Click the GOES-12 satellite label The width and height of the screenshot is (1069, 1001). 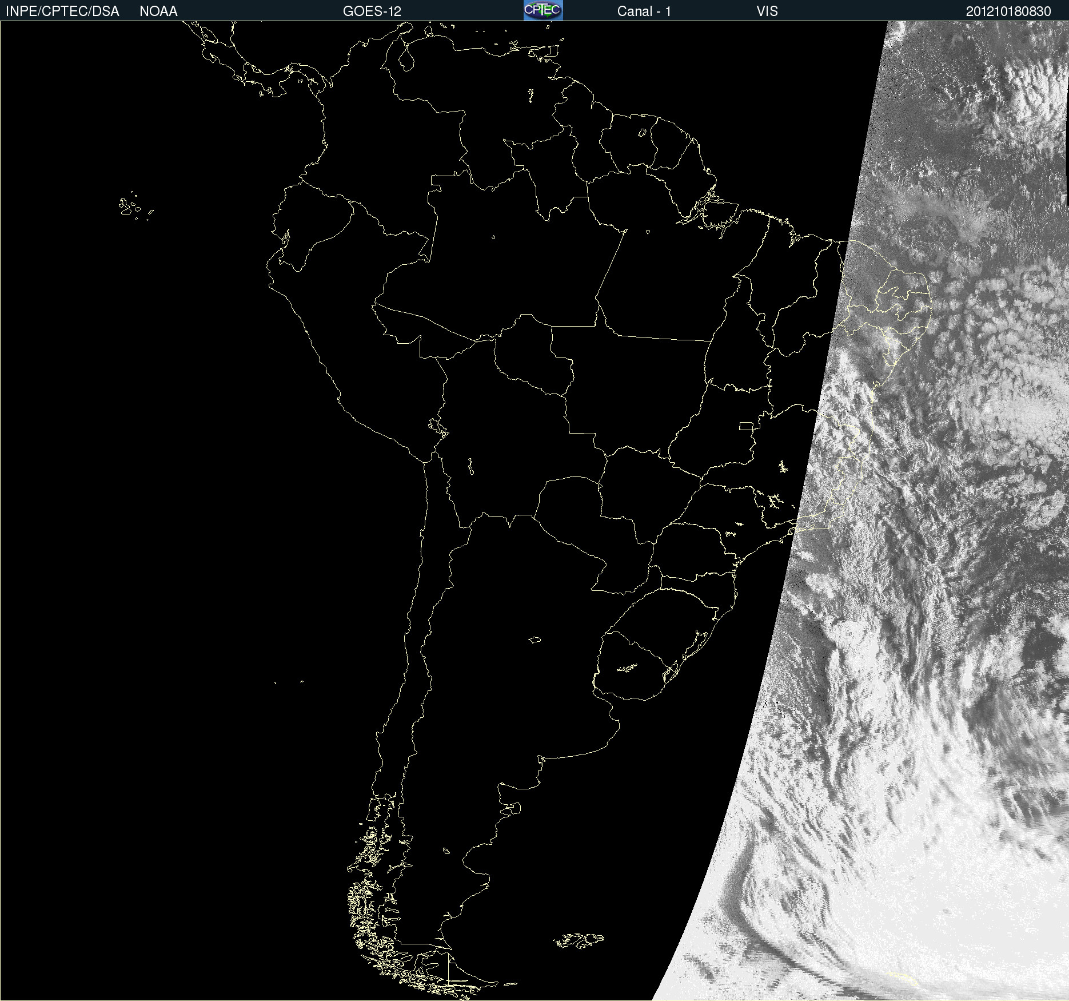(x=372, y=11)
